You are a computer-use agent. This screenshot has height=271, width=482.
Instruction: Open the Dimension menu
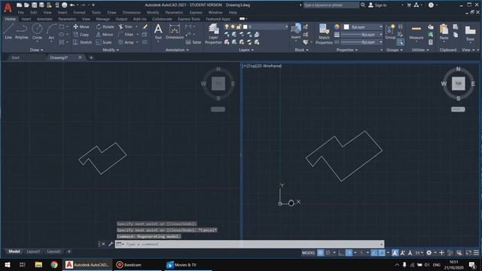tap(132, 13)
